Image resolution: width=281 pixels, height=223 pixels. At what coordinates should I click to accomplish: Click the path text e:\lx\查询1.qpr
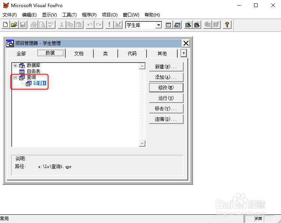tap(55, 167)
